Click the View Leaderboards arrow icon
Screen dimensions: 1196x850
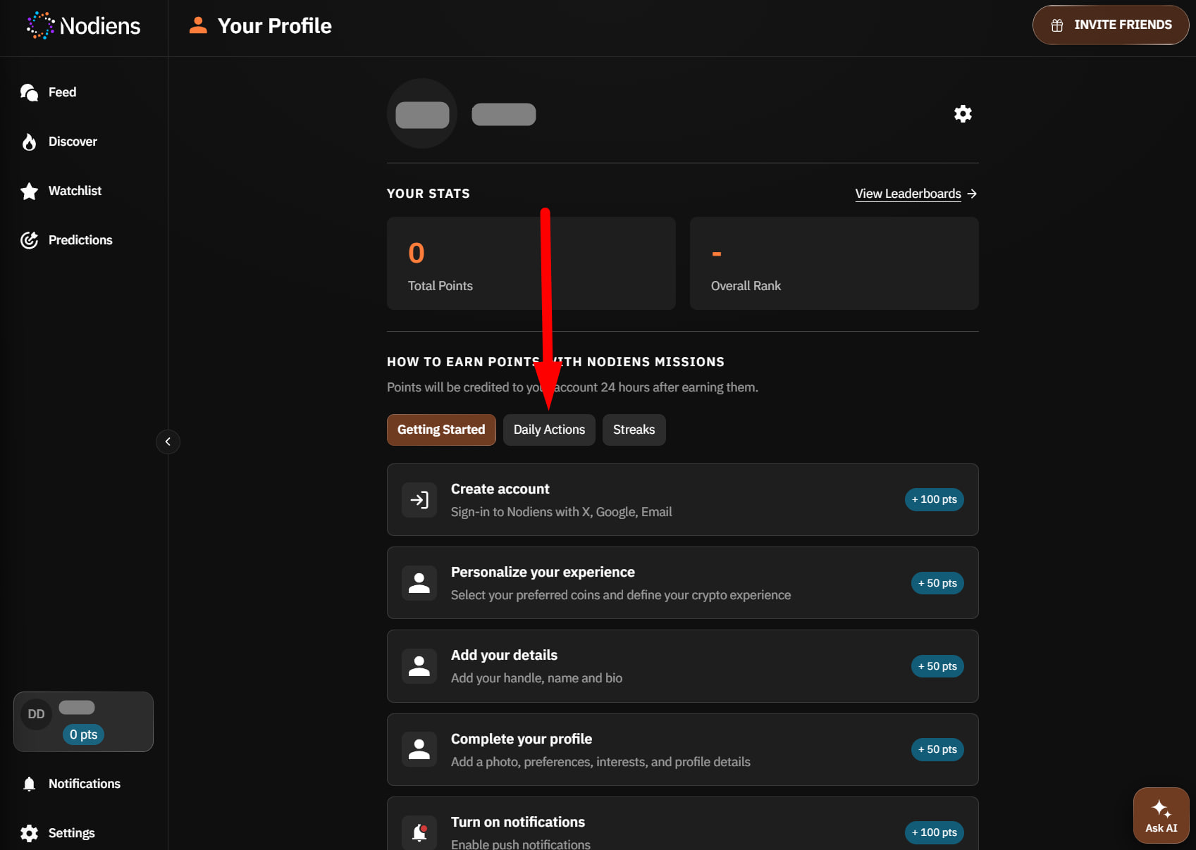coord(972,194)
